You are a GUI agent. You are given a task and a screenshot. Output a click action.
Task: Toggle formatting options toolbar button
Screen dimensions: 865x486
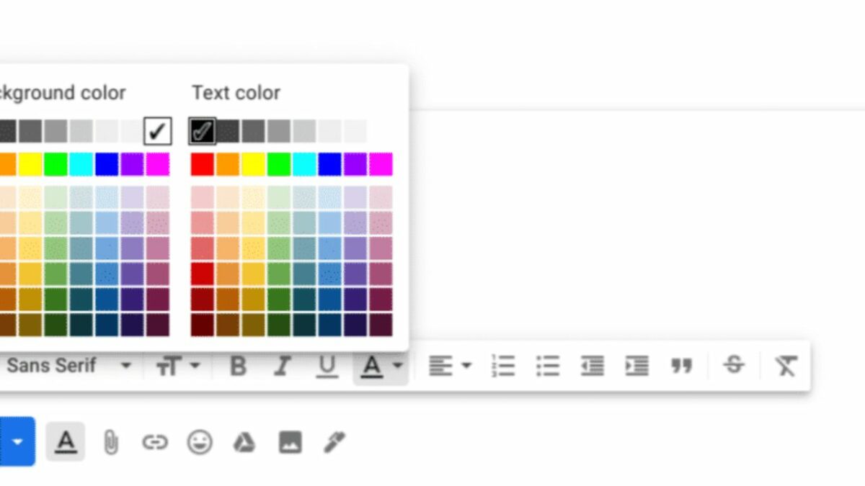point(66,441)
